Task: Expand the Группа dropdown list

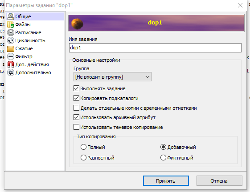Action: 112,77
